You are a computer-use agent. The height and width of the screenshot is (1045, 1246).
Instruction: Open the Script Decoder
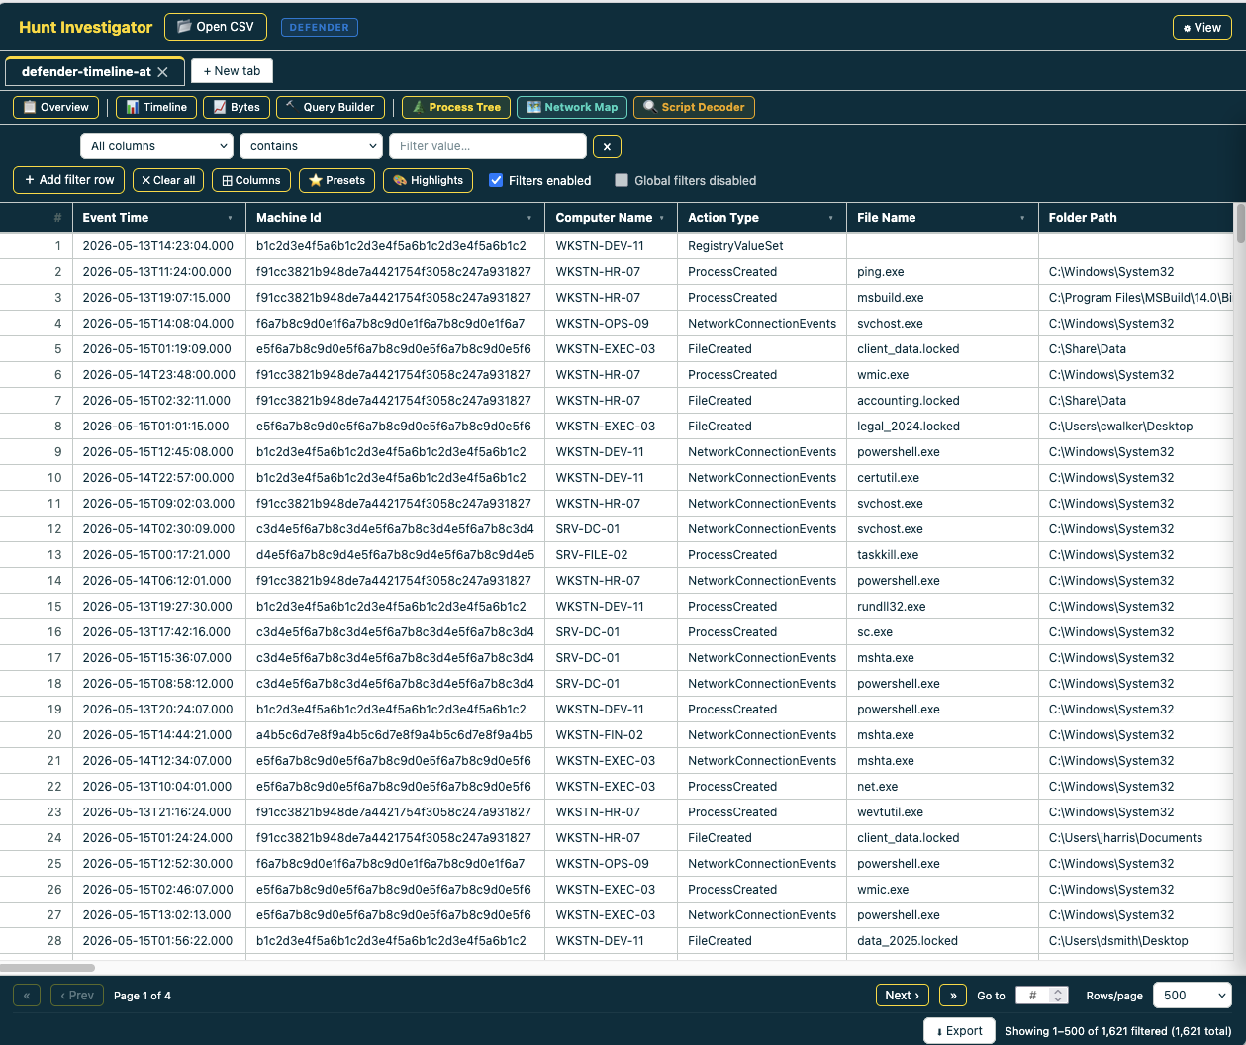tap(694, 107)
